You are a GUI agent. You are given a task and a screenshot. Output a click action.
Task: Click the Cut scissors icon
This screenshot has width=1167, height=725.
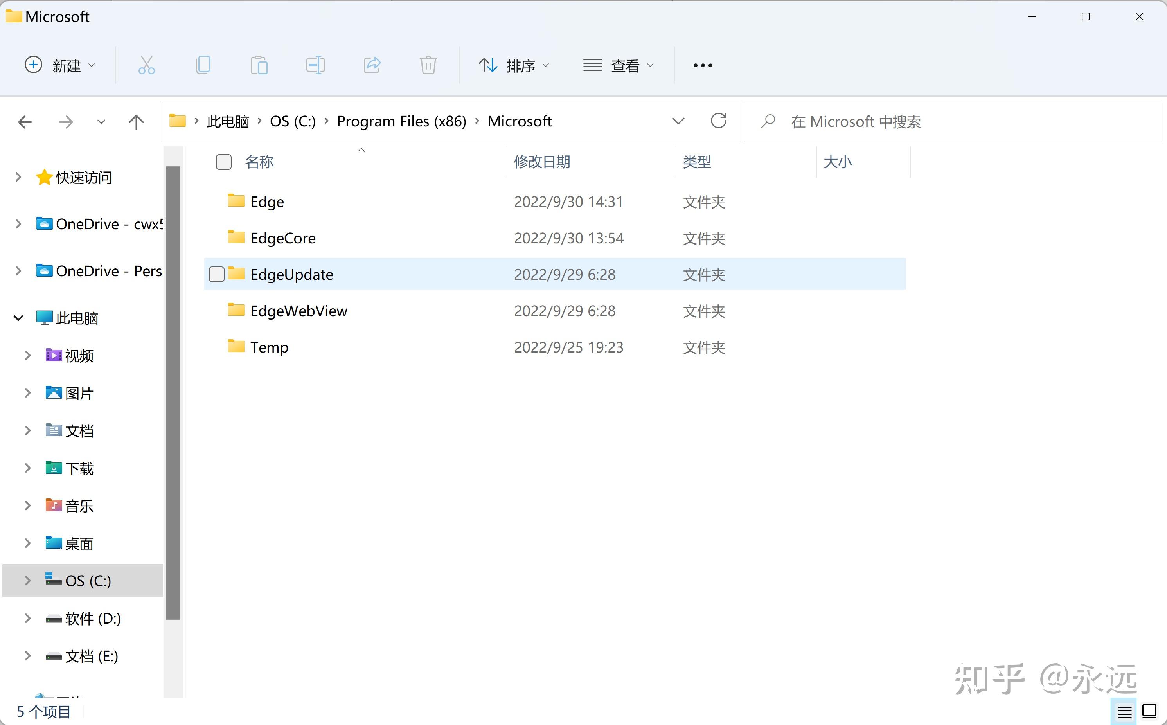coord(146,65)
